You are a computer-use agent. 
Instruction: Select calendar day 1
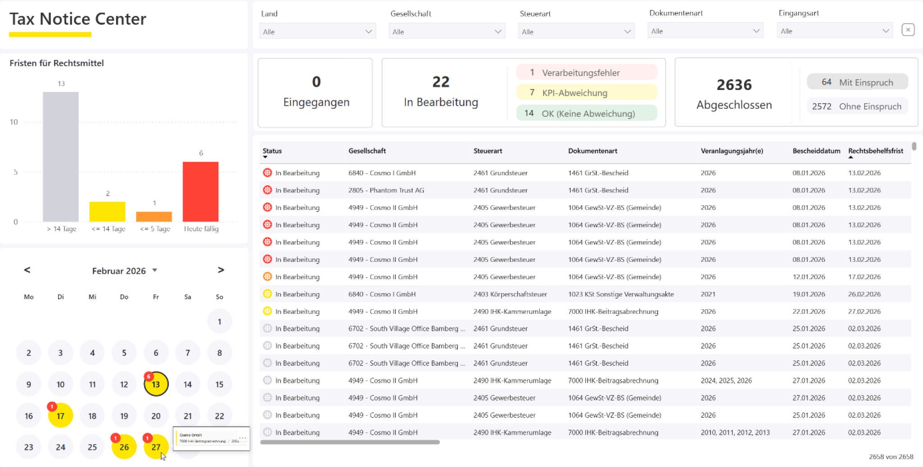click(219, 321)
